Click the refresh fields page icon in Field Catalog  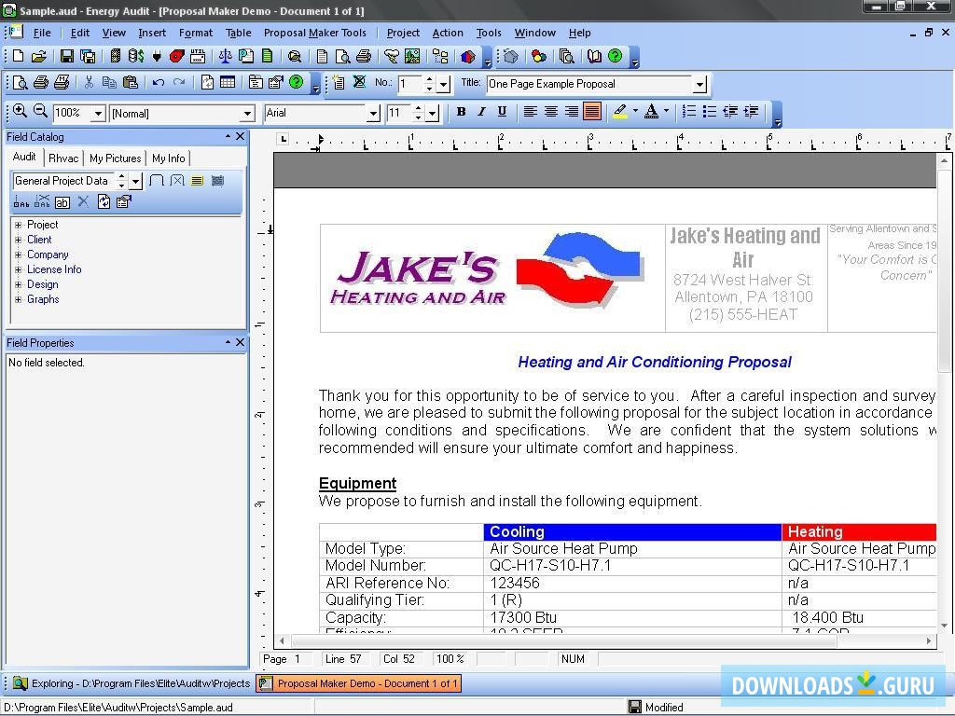pyautogui.click(x=104, y=202)
